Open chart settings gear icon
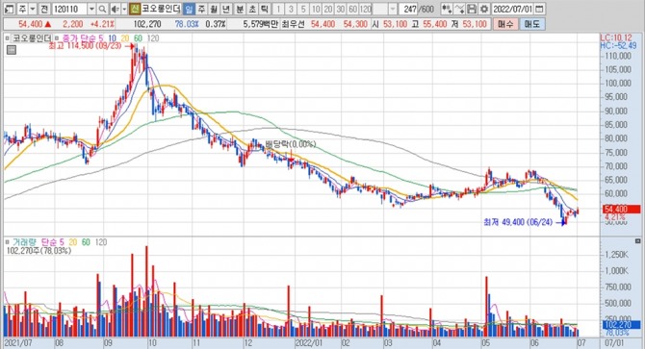This screenshot has height=349, width=645. pos(484,9)
